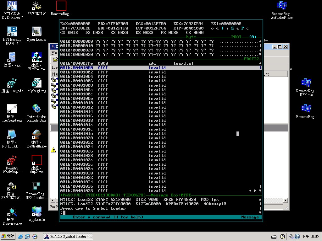Screen dimensions: 322x241
Task: Click the system clock showing 10:05
Action: point(310,237)
